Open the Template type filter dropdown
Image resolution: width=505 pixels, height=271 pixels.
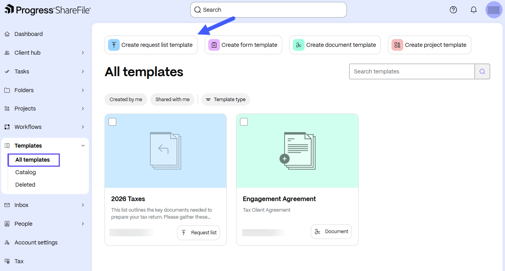tap(225, 100)
